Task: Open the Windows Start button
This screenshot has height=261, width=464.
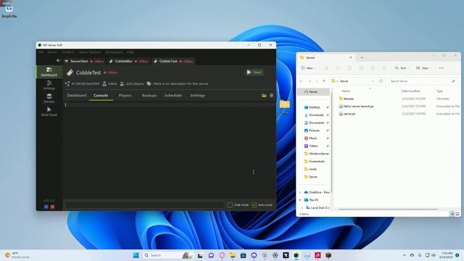Action: 136,255
